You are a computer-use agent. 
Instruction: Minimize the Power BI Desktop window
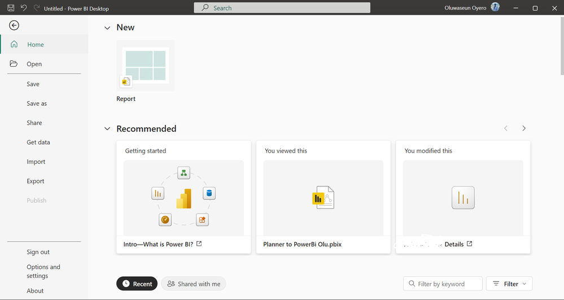point(516,8)
